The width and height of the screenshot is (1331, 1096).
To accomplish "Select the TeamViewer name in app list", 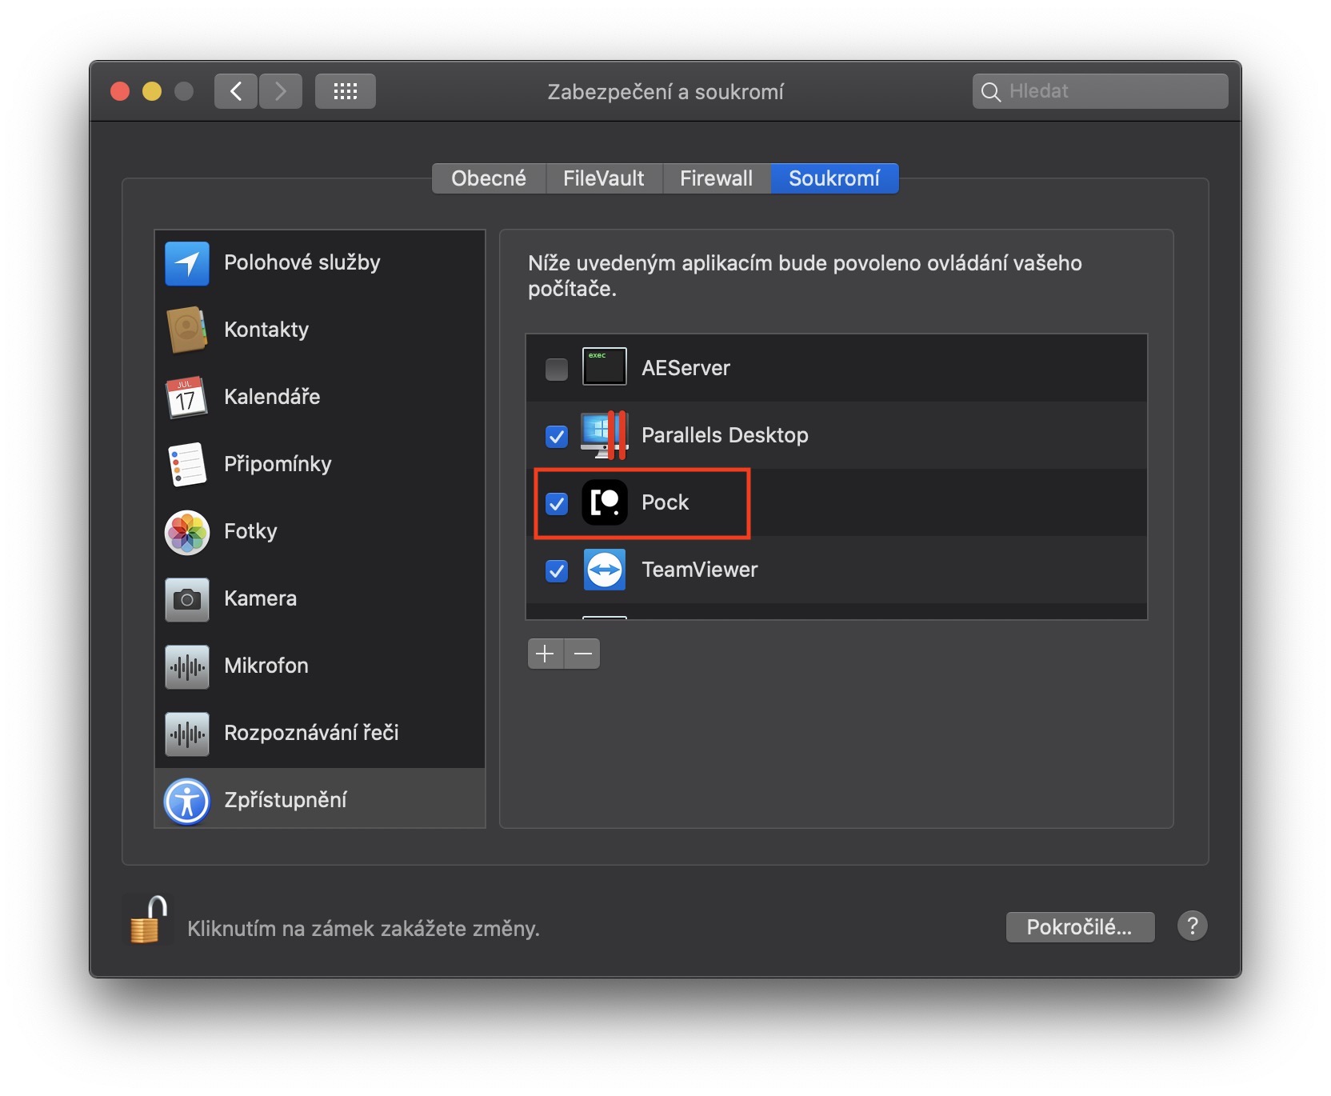I will click(x=700, y=570).
